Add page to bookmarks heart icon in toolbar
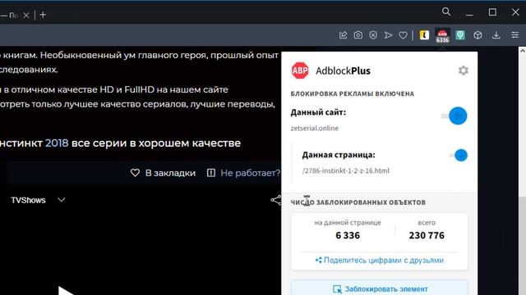The image size is (526, 295). pos(404,35)
